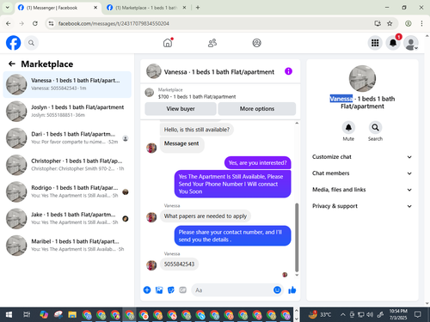Click the 'Yes, are you interested?' message
Screen dimensions: 430x322
pos(257,163)
